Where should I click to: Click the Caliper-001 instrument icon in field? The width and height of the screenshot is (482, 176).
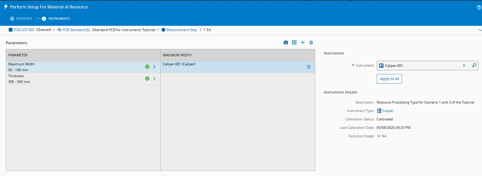381,66
